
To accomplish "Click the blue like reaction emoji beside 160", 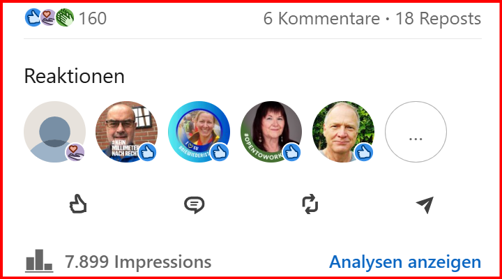I will click(33, 17).
